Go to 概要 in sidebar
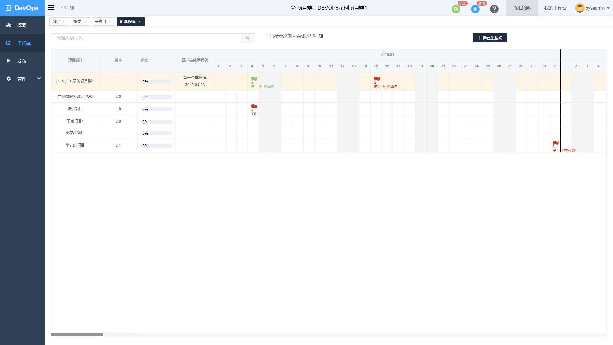Viewport: 613px width, 345px height. click(22, 25)
